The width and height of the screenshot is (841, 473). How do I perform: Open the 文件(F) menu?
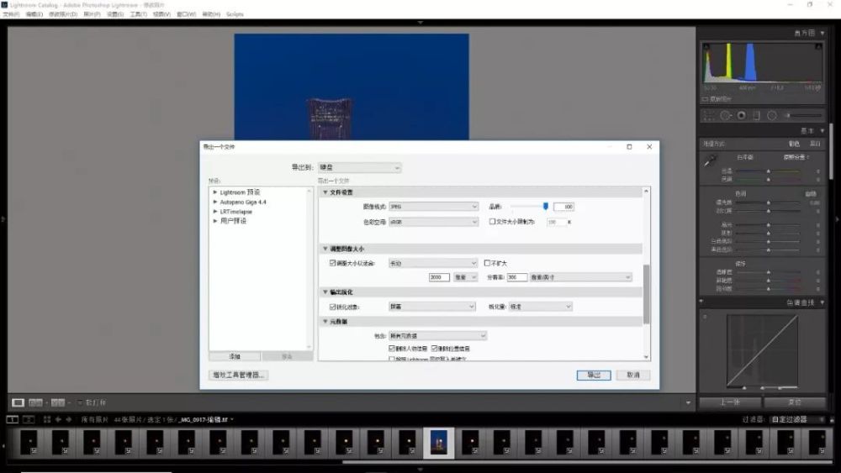[x=11, y=14]
